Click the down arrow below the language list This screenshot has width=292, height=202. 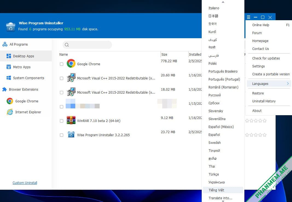(x=223, y=201)
